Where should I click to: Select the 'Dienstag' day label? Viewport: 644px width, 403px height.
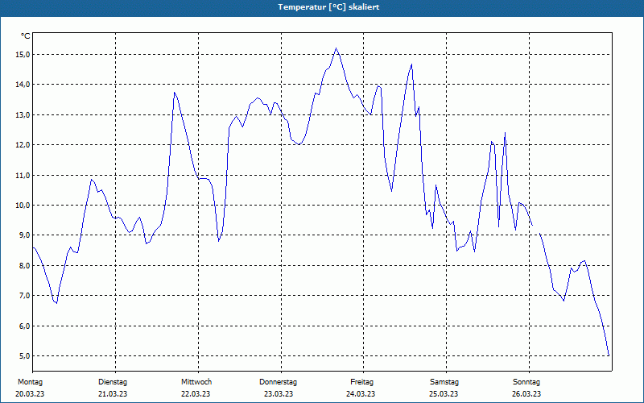pos(113,382)
